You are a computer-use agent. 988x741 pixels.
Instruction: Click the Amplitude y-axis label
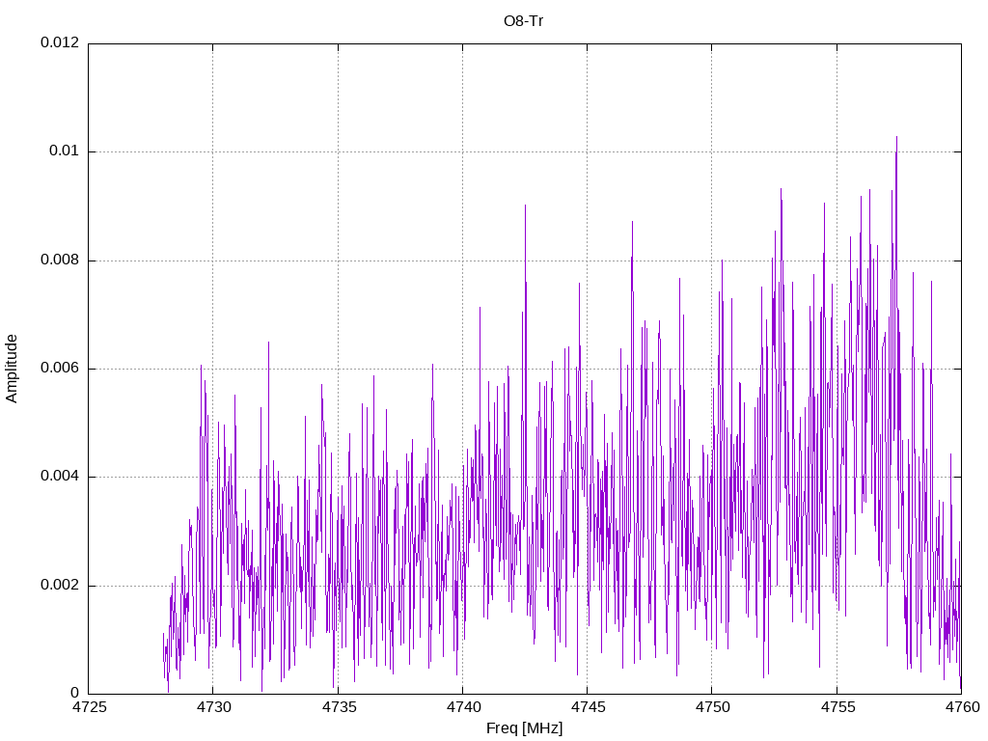tap(12, 369)
